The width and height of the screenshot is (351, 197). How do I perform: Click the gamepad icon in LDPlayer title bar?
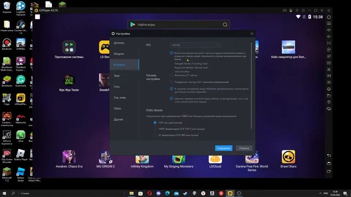click(285, 10)
